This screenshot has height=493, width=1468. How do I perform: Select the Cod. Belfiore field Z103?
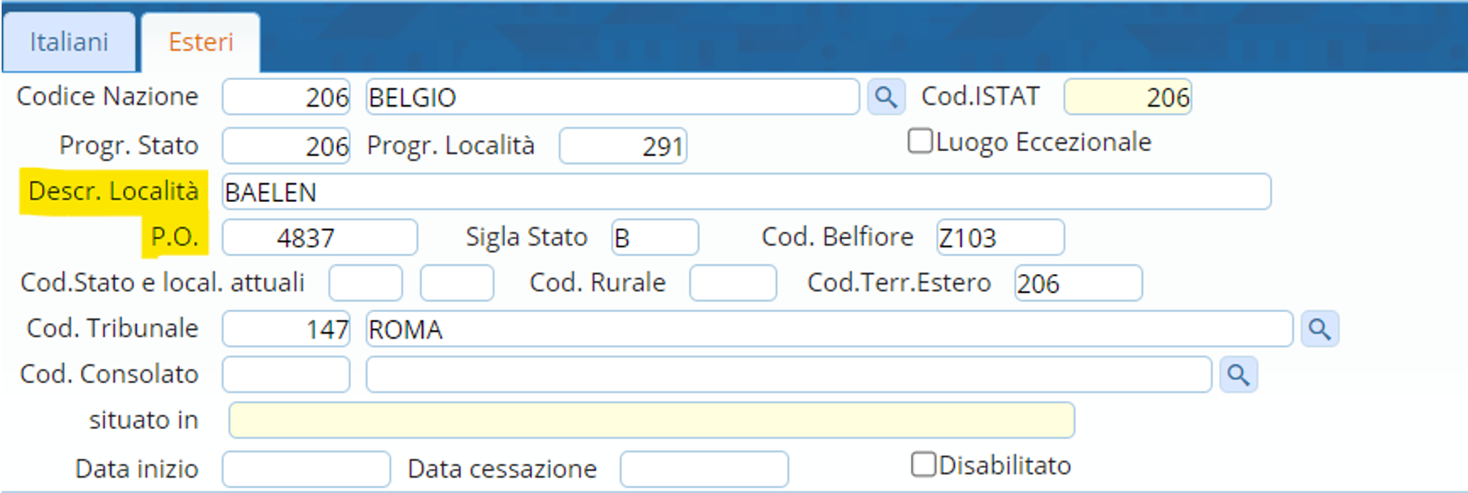pos(999,238)
